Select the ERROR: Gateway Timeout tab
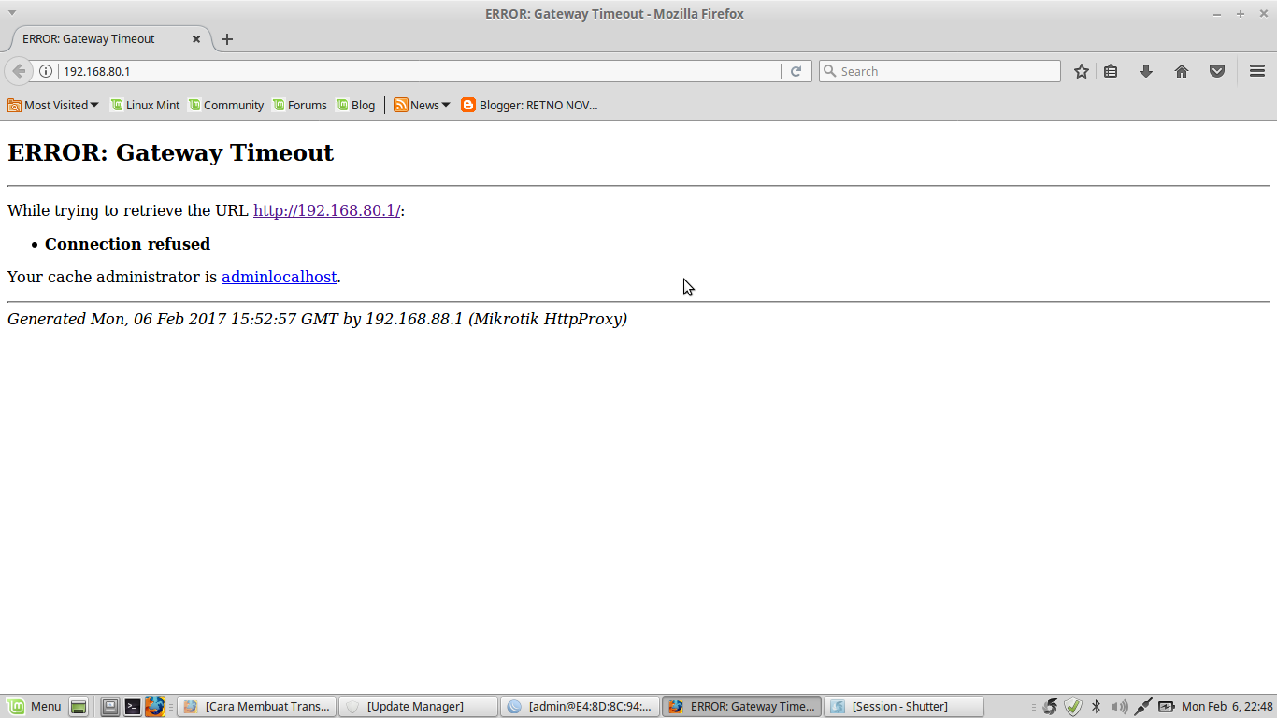1277x718 pixels. (x=107, y=39)
